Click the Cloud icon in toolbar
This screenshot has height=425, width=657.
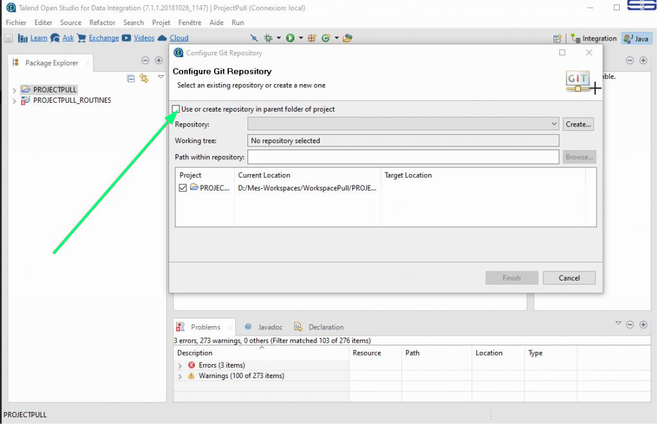pos(162,38)
